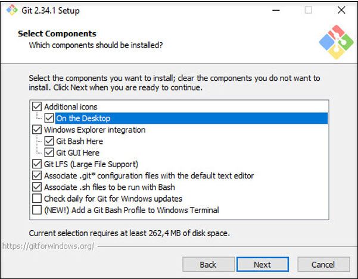The image size is (358, 279).
Task: Uncheck the Git Bash Here option
Action: click(49, 141)
